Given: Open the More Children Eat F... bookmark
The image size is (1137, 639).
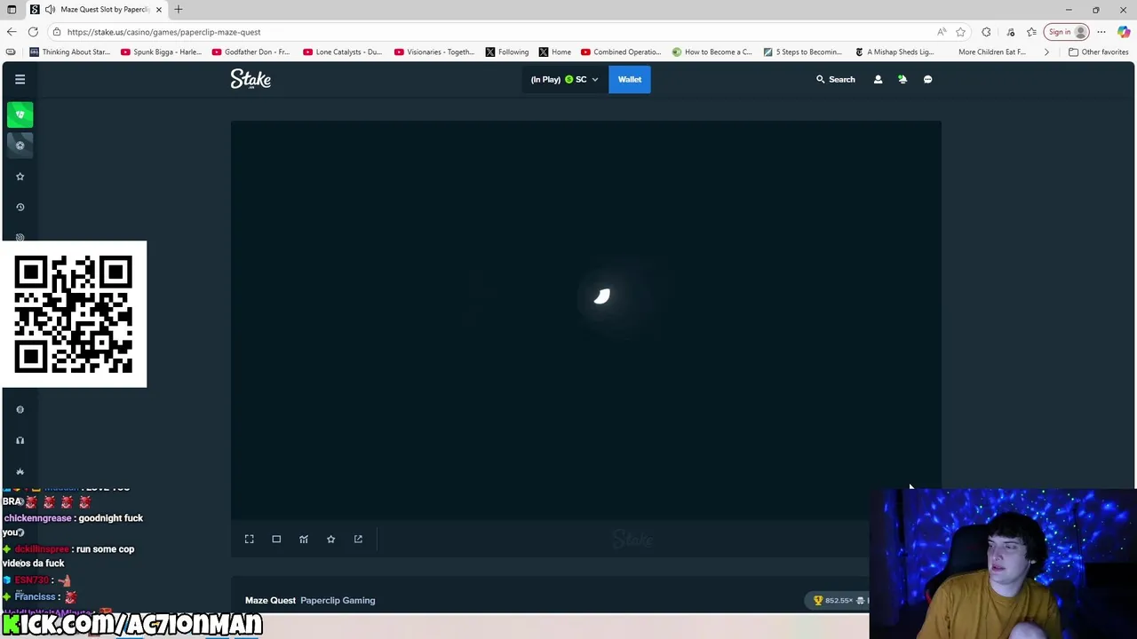Looking at the screenshot, I should 991,51.
